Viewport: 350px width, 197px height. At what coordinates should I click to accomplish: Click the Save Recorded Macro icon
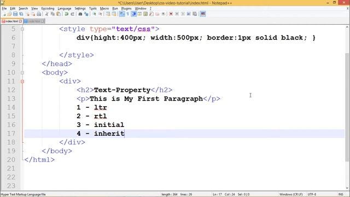pyautogui.click(x=195, y=14)
